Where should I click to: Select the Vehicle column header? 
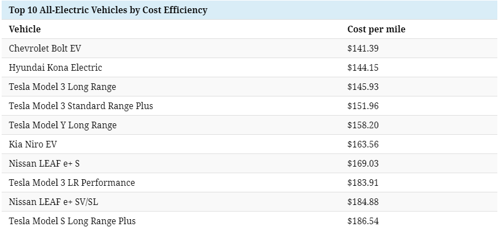25,29
